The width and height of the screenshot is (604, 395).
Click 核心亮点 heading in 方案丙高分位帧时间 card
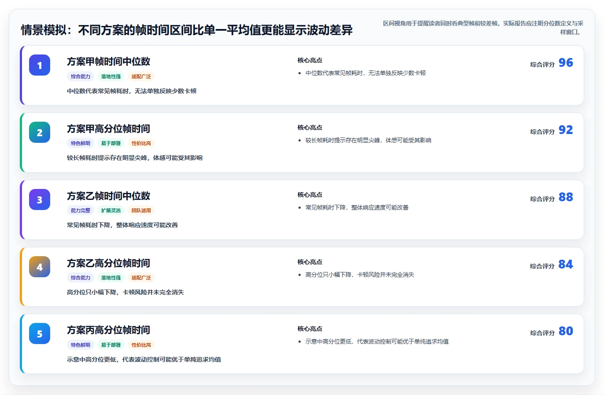310,329
